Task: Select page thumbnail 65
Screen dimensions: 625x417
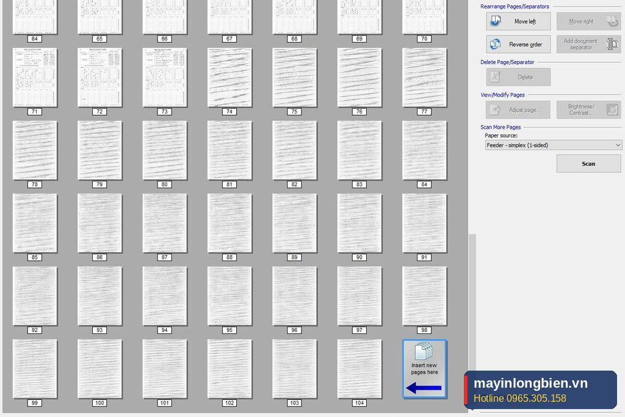Action: [x=99, y=16]
